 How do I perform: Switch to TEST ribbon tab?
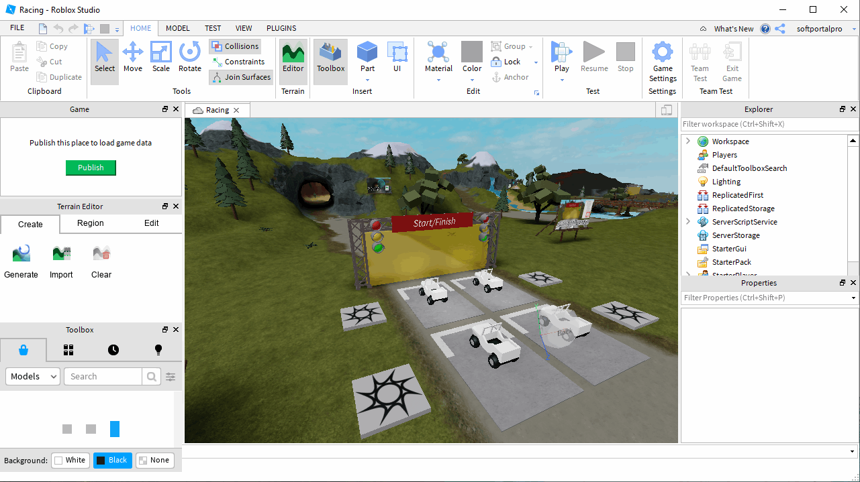coord(213,28)
